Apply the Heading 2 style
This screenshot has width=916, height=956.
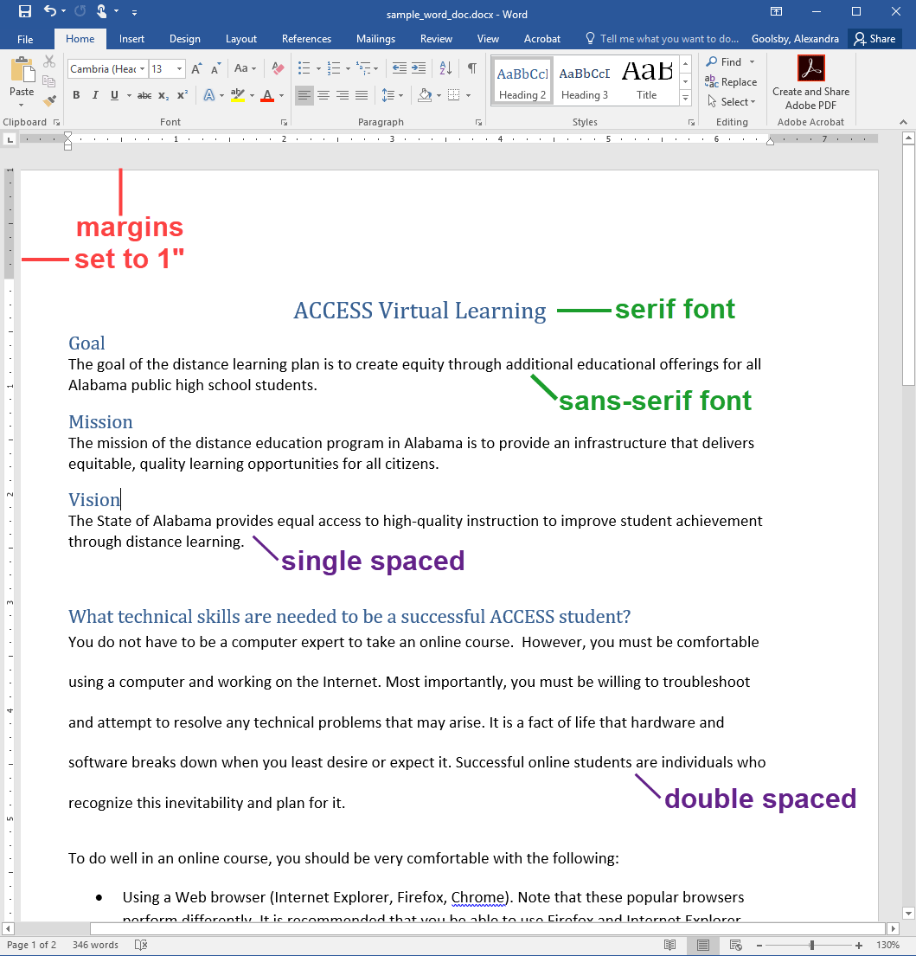(522, 80)
